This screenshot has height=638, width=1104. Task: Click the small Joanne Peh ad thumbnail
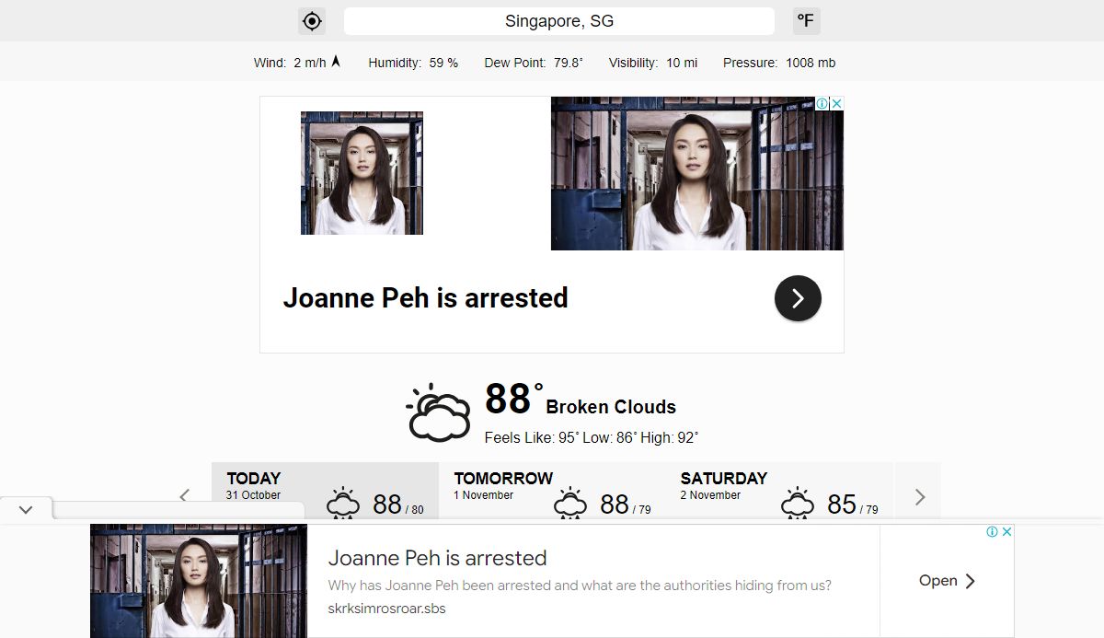coord(362,173)
